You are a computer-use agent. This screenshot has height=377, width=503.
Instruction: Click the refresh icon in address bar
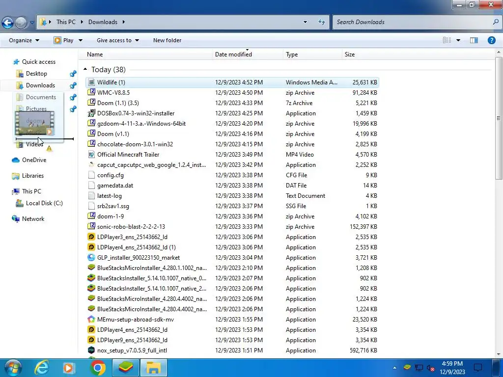[x=321, y=22]
